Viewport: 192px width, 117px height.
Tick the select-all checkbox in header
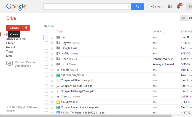(x=46, y=31)
